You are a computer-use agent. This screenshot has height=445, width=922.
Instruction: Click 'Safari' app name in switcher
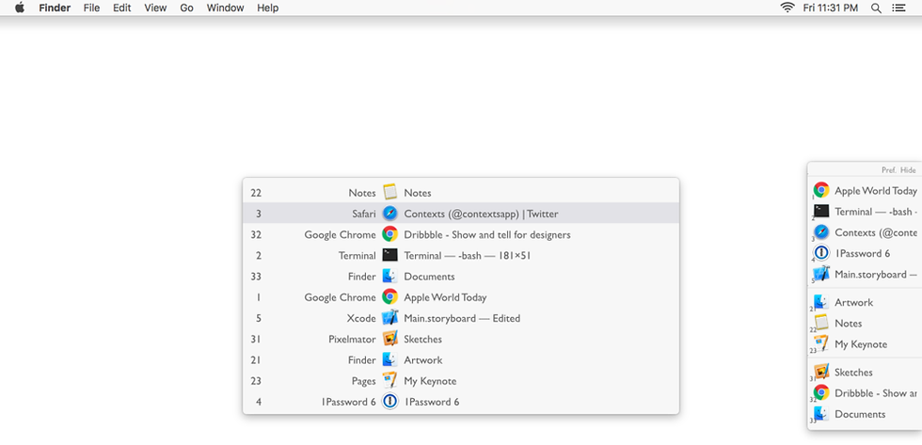tap(364, 214)
